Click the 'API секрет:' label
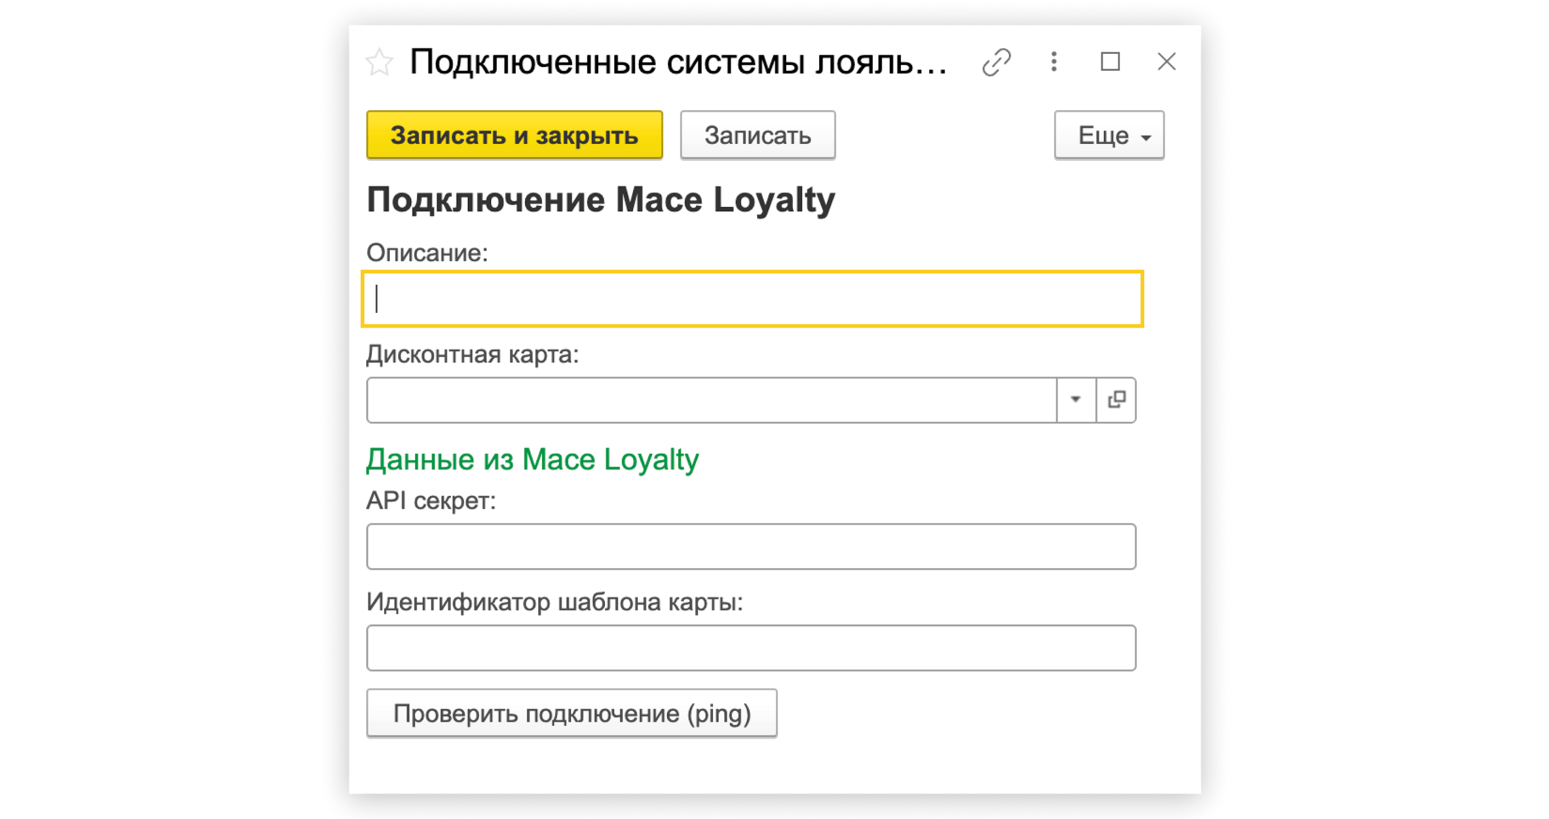The width and height of the screenshot is (1549, 819). click(431, 501)
